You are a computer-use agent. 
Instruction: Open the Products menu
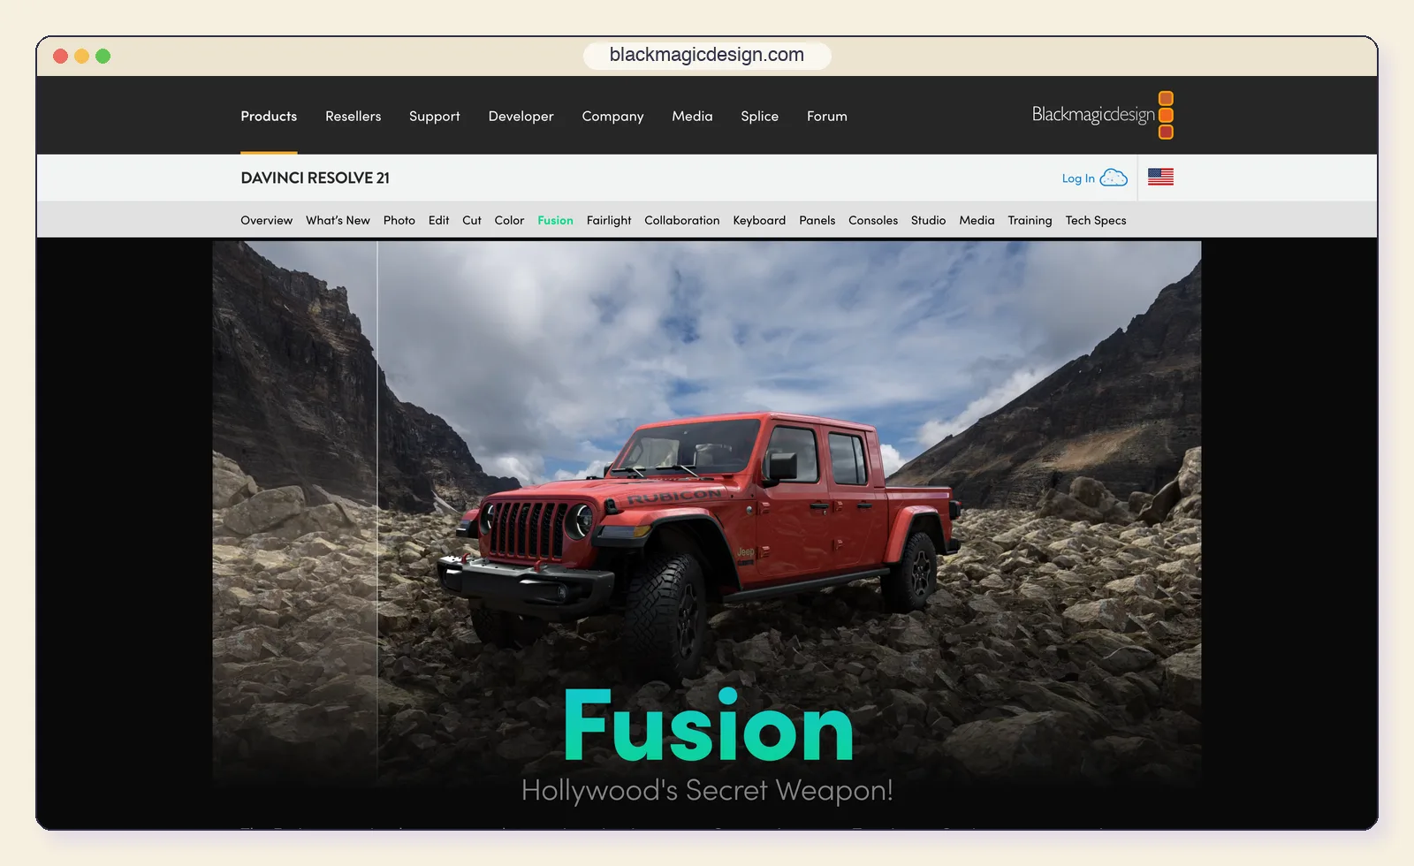point(269,116)
